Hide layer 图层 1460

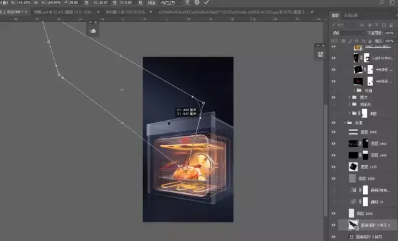[x=334, y=179]
